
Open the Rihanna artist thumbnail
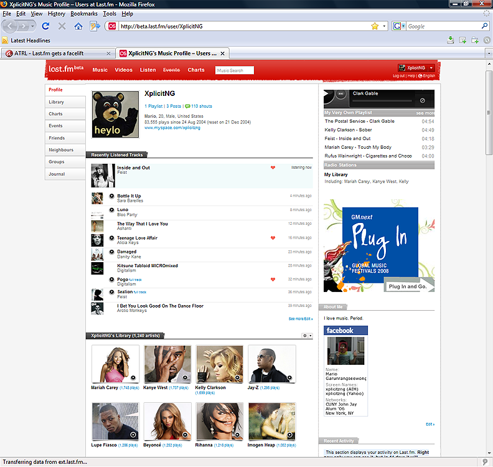(220, 422)
